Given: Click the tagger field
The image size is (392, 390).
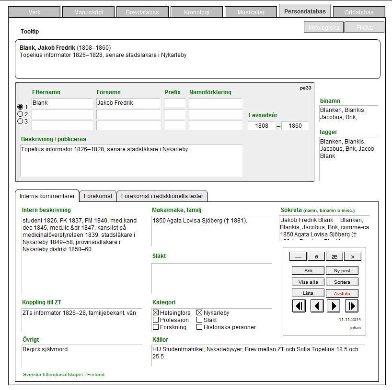Looking at the screenshot, I should click(349, 159).
